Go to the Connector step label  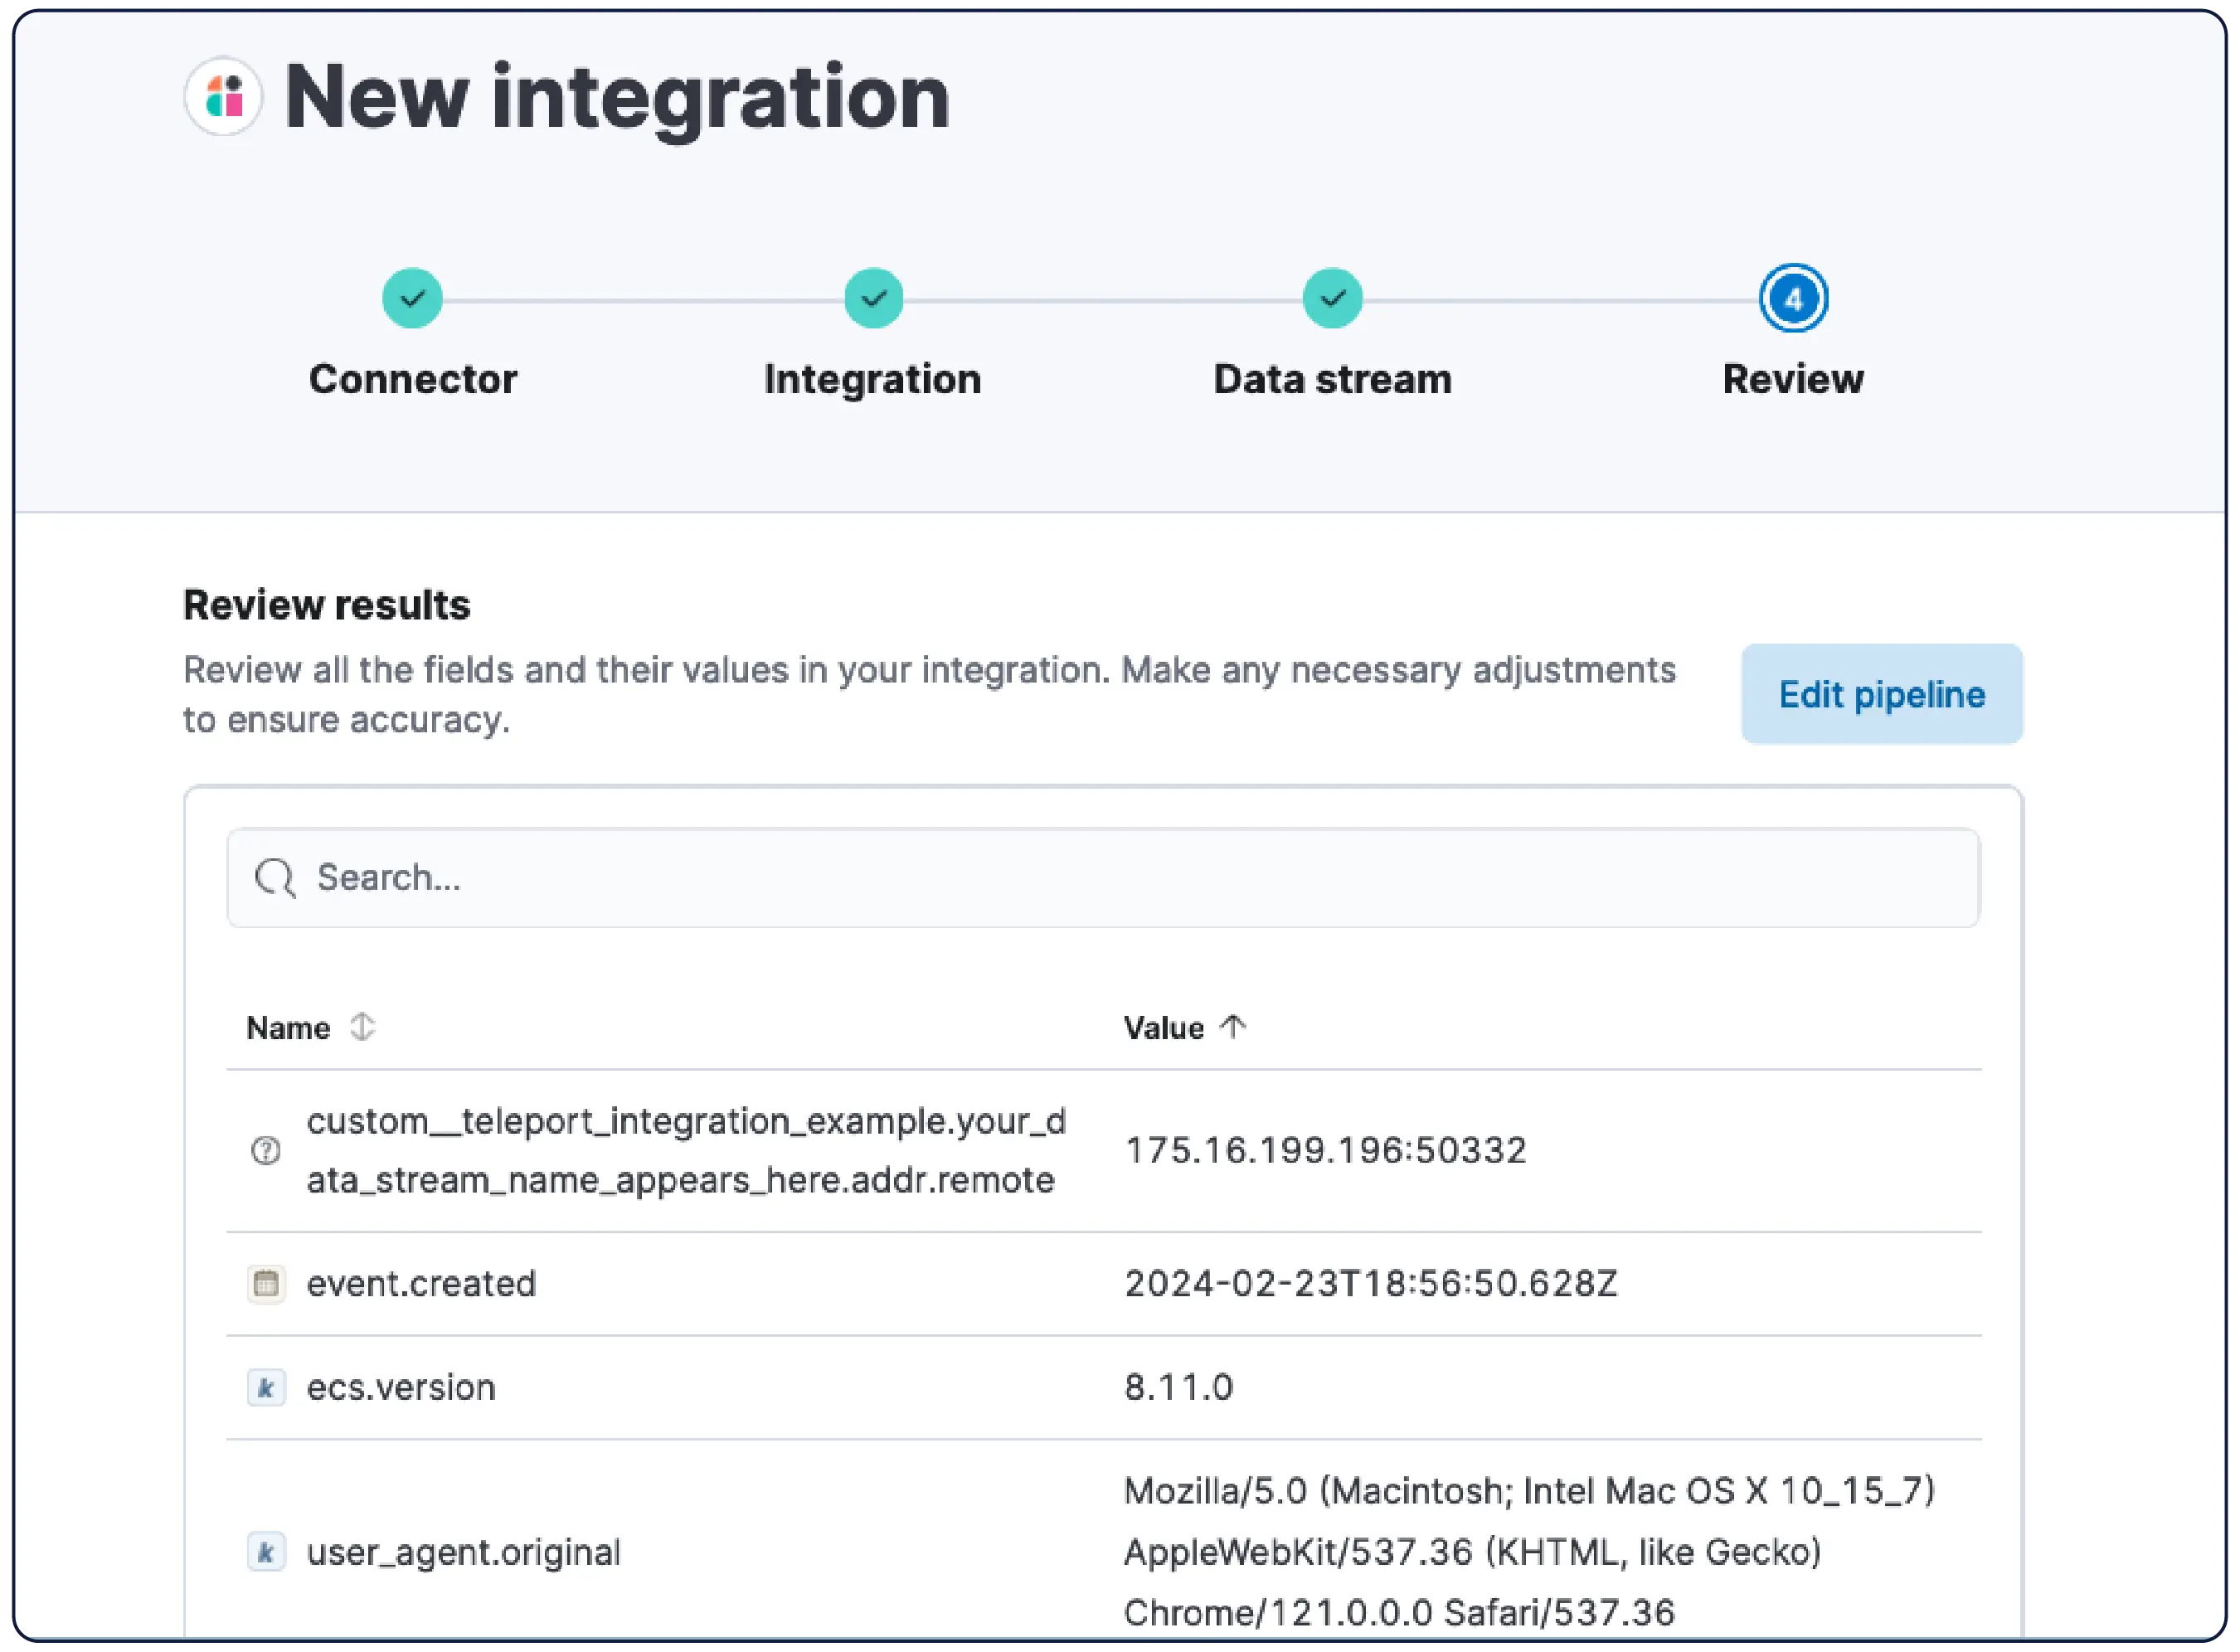point(413,380)
